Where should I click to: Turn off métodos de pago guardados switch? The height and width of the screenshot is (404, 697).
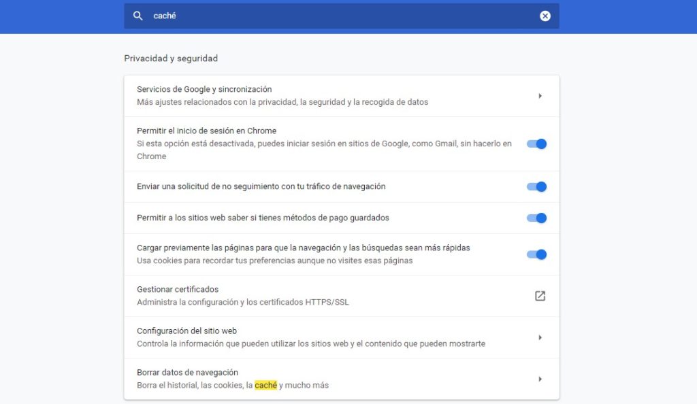pyautogui.click(x=537, y=218)
